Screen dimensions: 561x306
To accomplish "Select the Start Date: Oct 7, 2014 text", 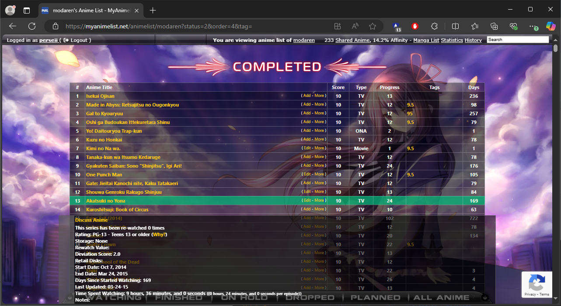I will (101, 267).
